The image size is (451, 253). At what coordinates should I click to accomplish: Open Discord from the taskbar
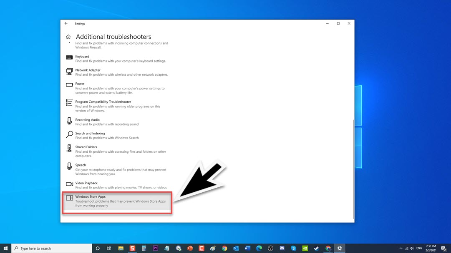[x=282, y=248]
